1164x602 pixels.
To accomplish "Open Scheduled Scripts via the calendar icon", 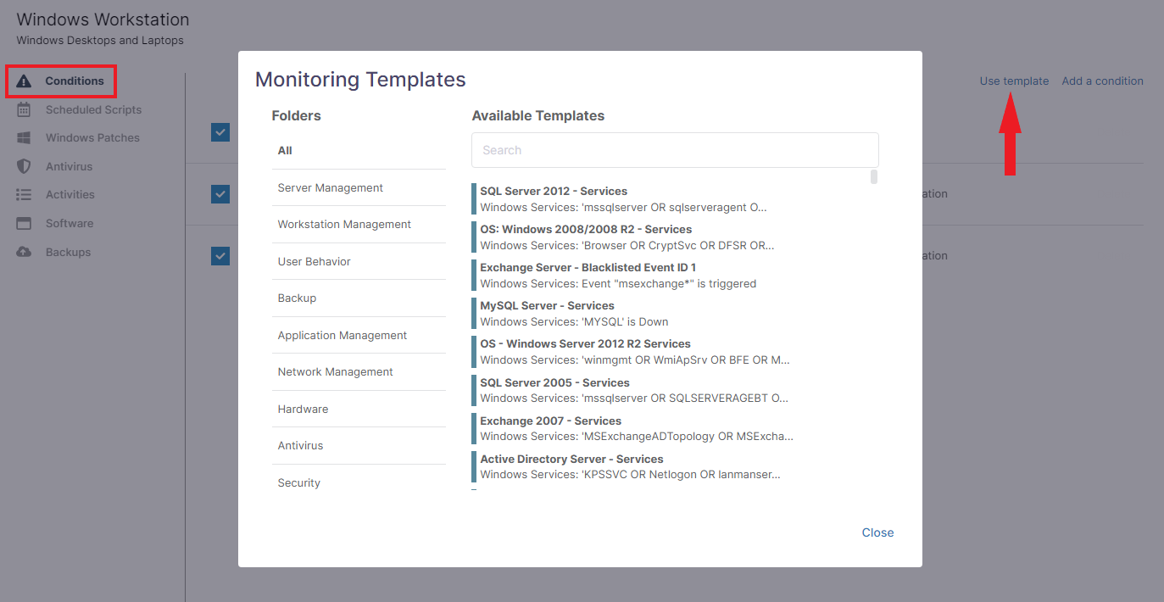I will coord(25,109).
